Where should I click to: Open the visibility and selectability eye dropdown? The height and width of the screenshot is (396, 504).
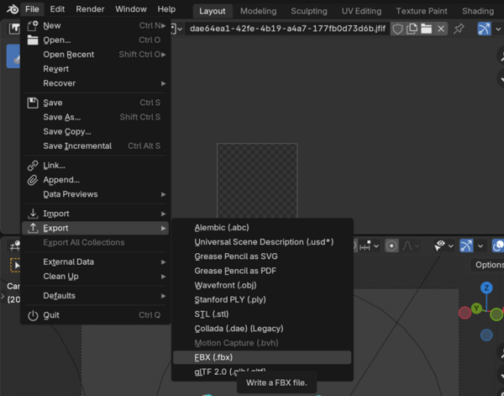click(x=444, y=246)
